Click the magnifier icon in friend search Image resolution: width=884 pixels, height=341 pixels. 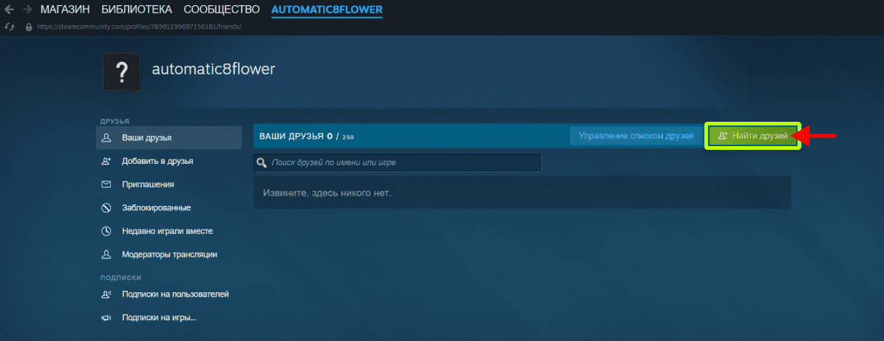tap(262, 162)
